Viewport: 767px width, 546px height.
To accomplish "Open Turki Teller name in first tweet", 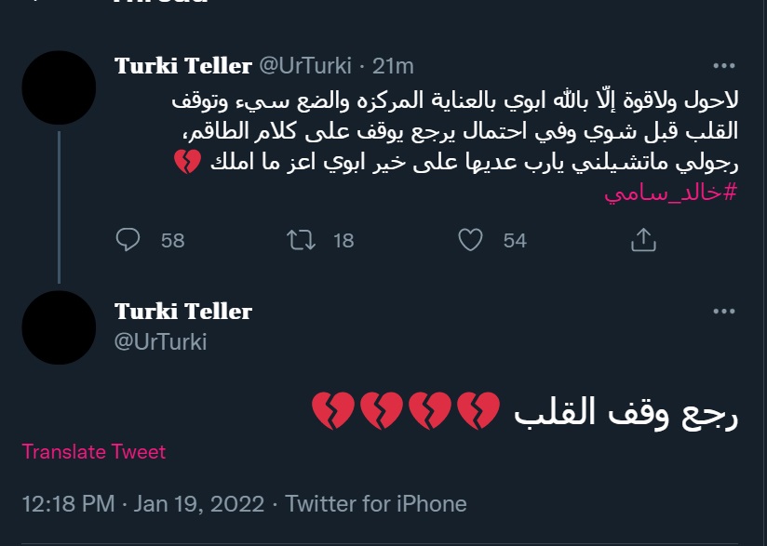I will [x=183, y=65].
